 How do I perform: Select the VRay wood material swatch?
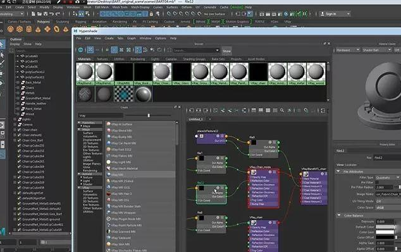[x=316, y=74]
